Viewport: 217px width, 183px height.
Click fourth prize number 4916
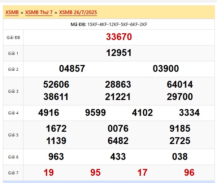click(49, 113)
